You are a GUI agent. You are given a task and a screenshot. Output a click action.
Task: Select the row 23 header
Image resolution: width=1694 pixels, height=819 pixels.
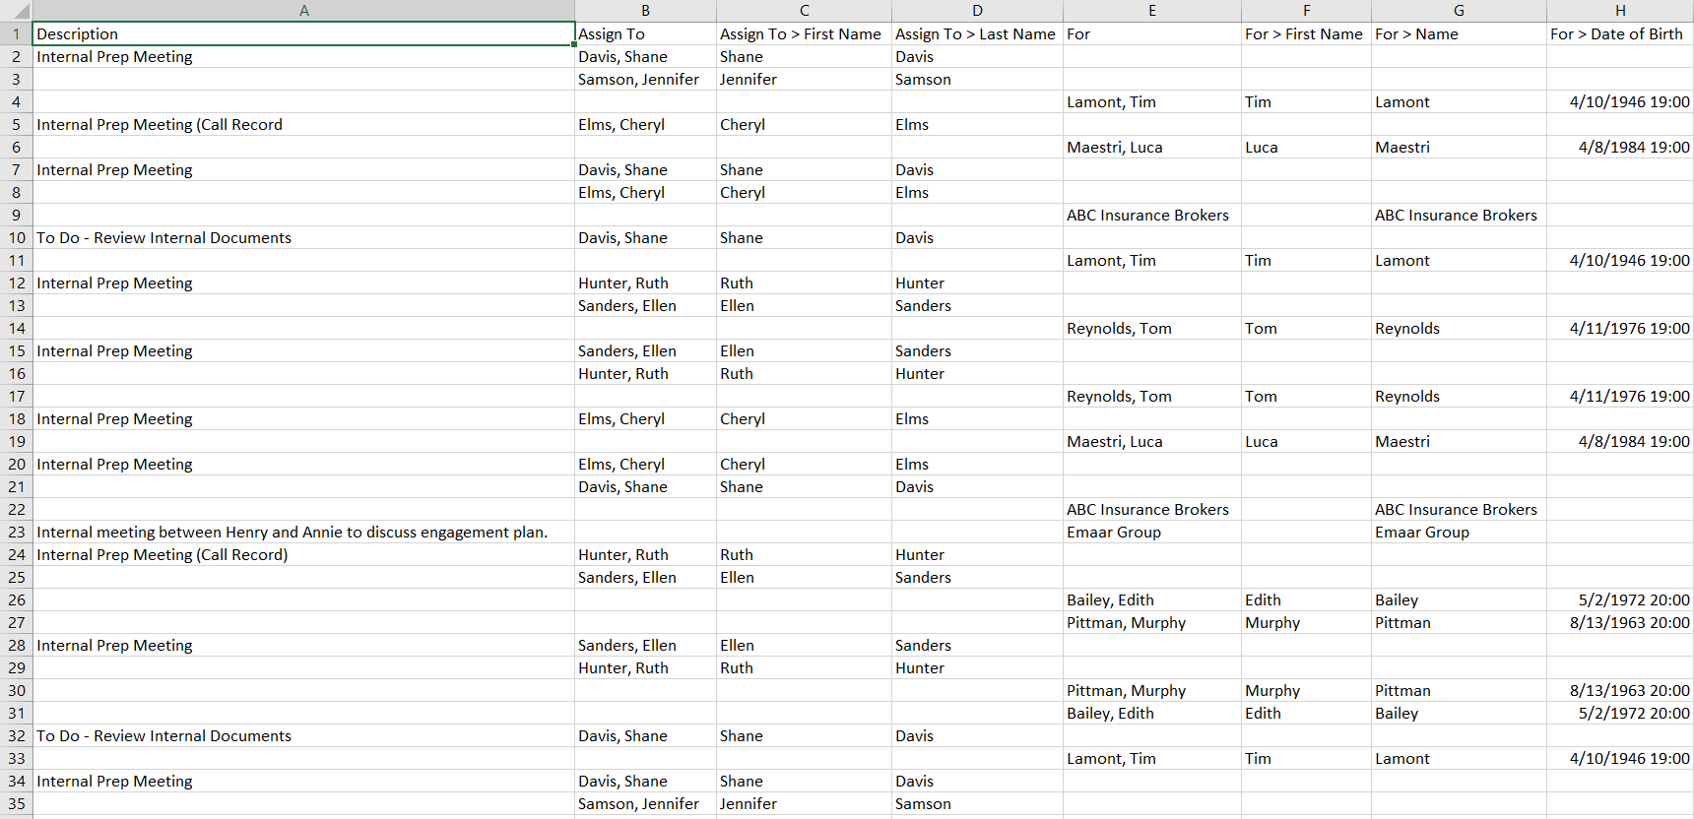pos(16,533)
